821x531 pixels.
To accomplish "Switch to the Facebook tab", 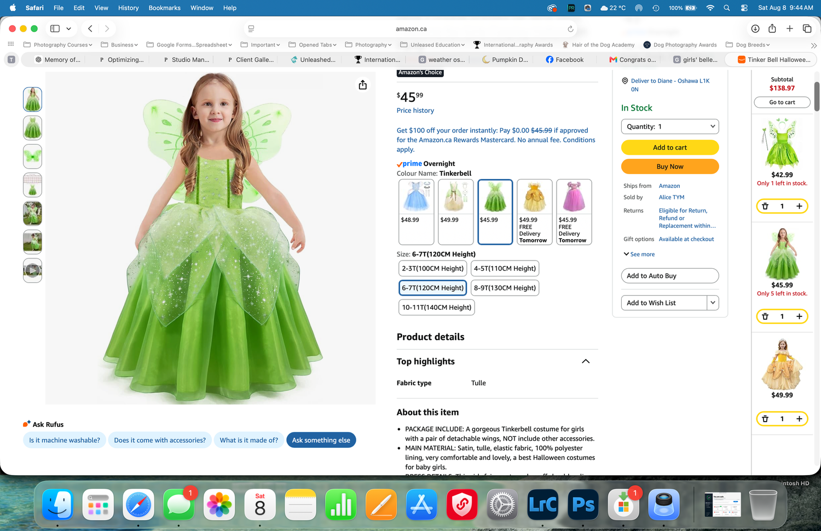I will pyautogui.click(x=565, y=60).
